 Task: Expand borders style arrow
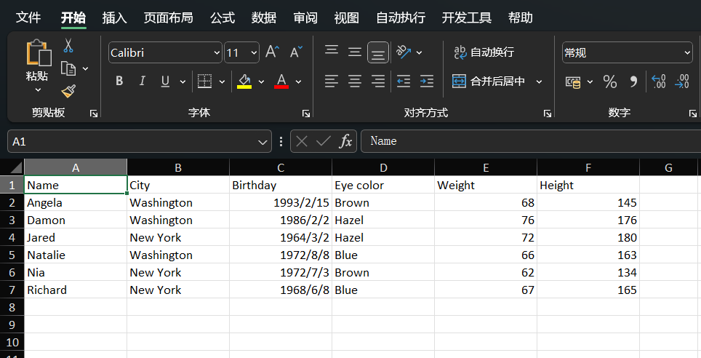click(222, 81)
